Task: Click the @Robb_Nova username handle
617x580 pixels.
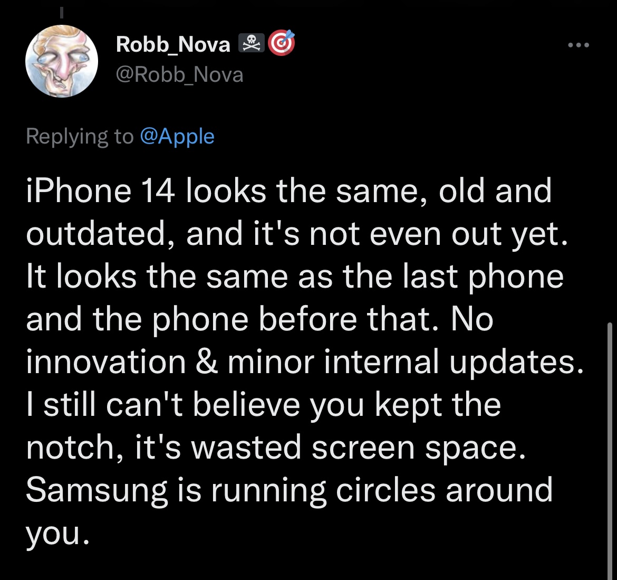Action: (x=179, y=75)
